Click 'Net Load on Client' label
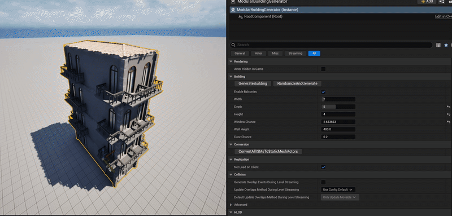 click(246, 167)
